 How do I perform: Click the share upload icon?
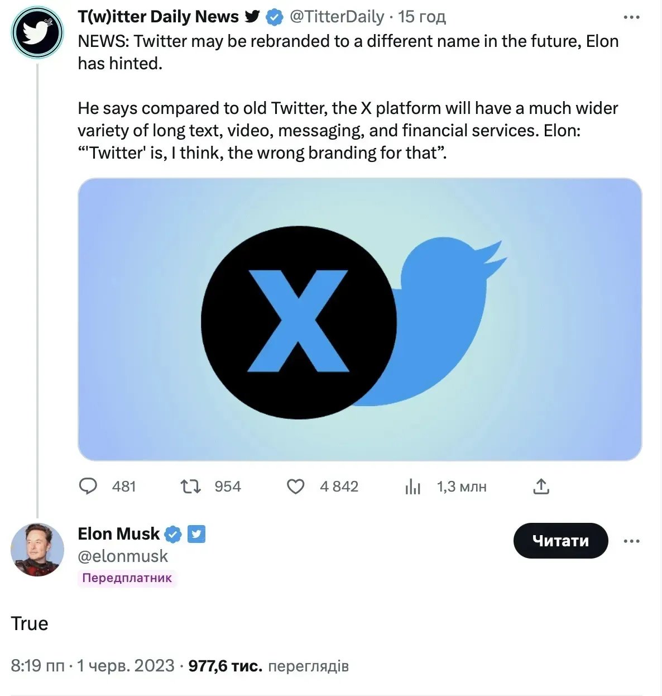(540, 487)
